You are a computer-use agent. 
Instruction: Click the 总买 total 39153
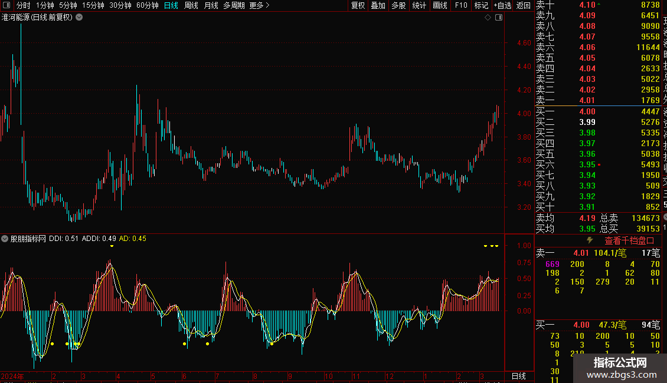(x=648, y=229)
